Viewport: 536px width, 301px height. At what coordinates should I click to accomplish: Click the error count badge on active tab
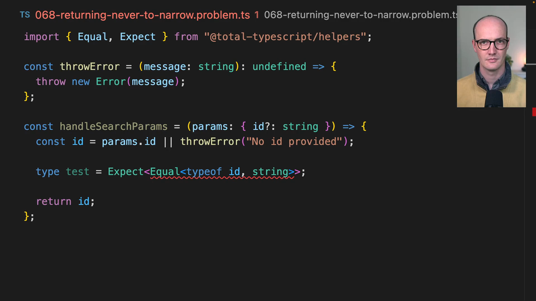(256, 15)
